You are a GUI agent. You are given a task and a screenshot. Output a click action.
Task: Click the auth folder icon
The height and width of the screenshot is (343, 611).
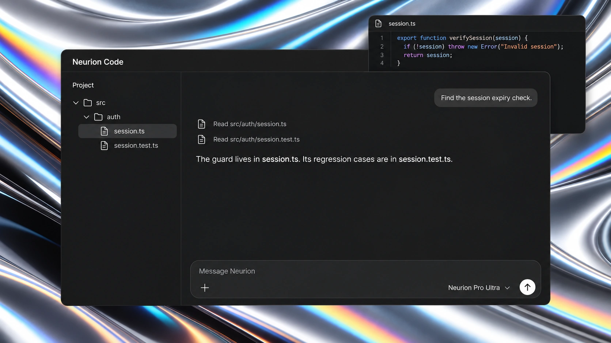98,117
